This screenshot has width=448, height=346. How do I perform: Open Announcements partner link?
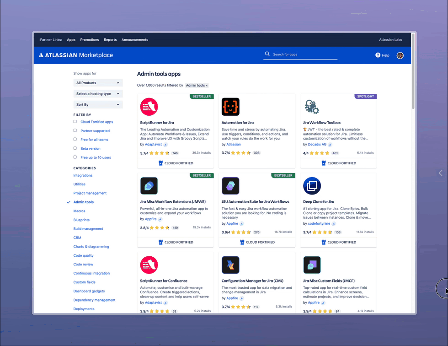click(135, 40)
